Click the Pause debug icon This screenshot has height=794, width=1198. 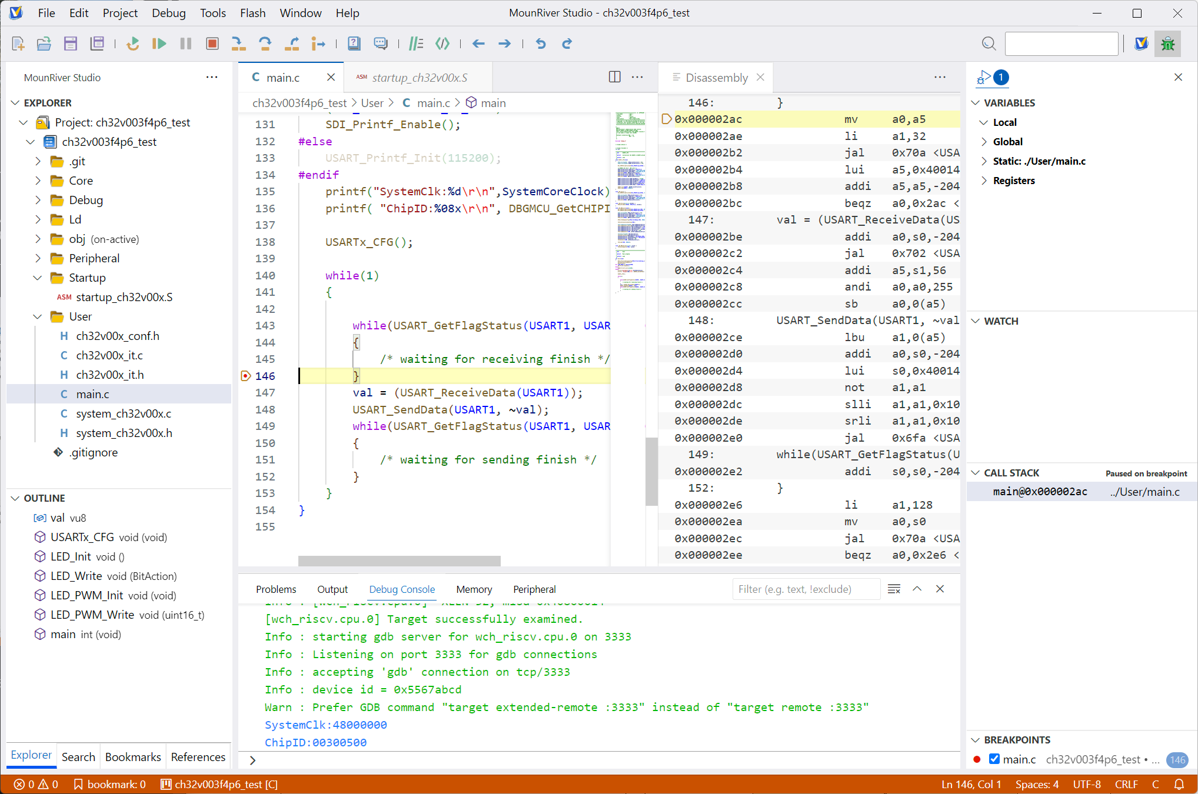pos(186,44)
